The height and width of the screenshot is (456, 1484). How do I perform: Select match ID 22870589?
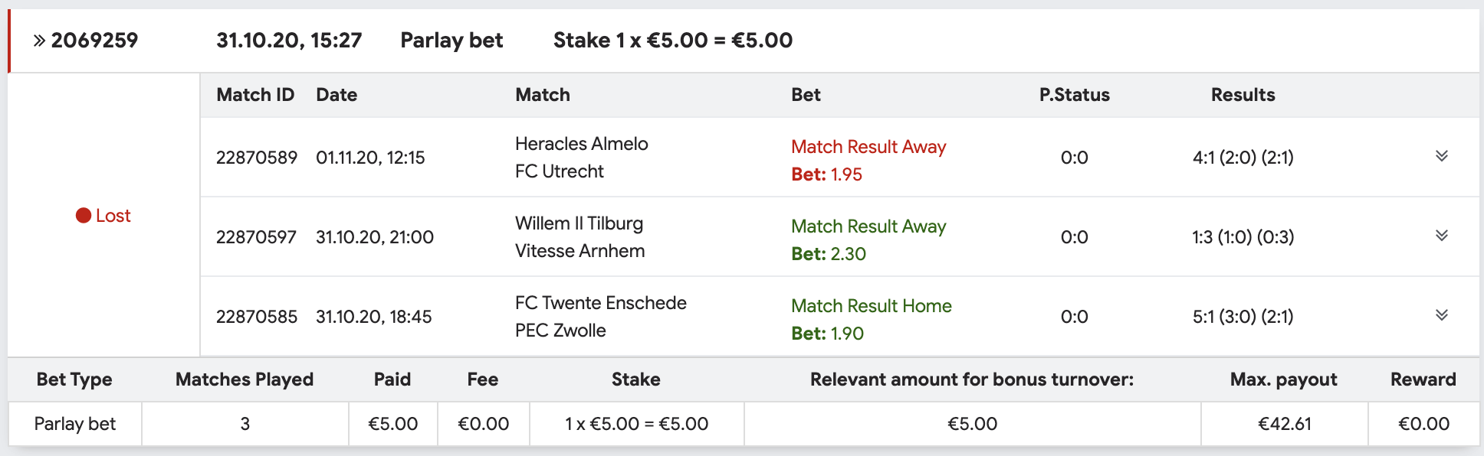point(256,158)
